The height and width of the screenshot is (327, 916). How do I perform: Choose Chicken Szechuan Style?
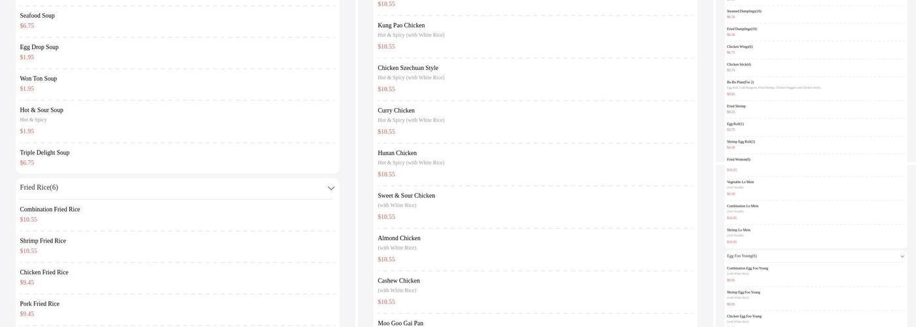point(535,79)
